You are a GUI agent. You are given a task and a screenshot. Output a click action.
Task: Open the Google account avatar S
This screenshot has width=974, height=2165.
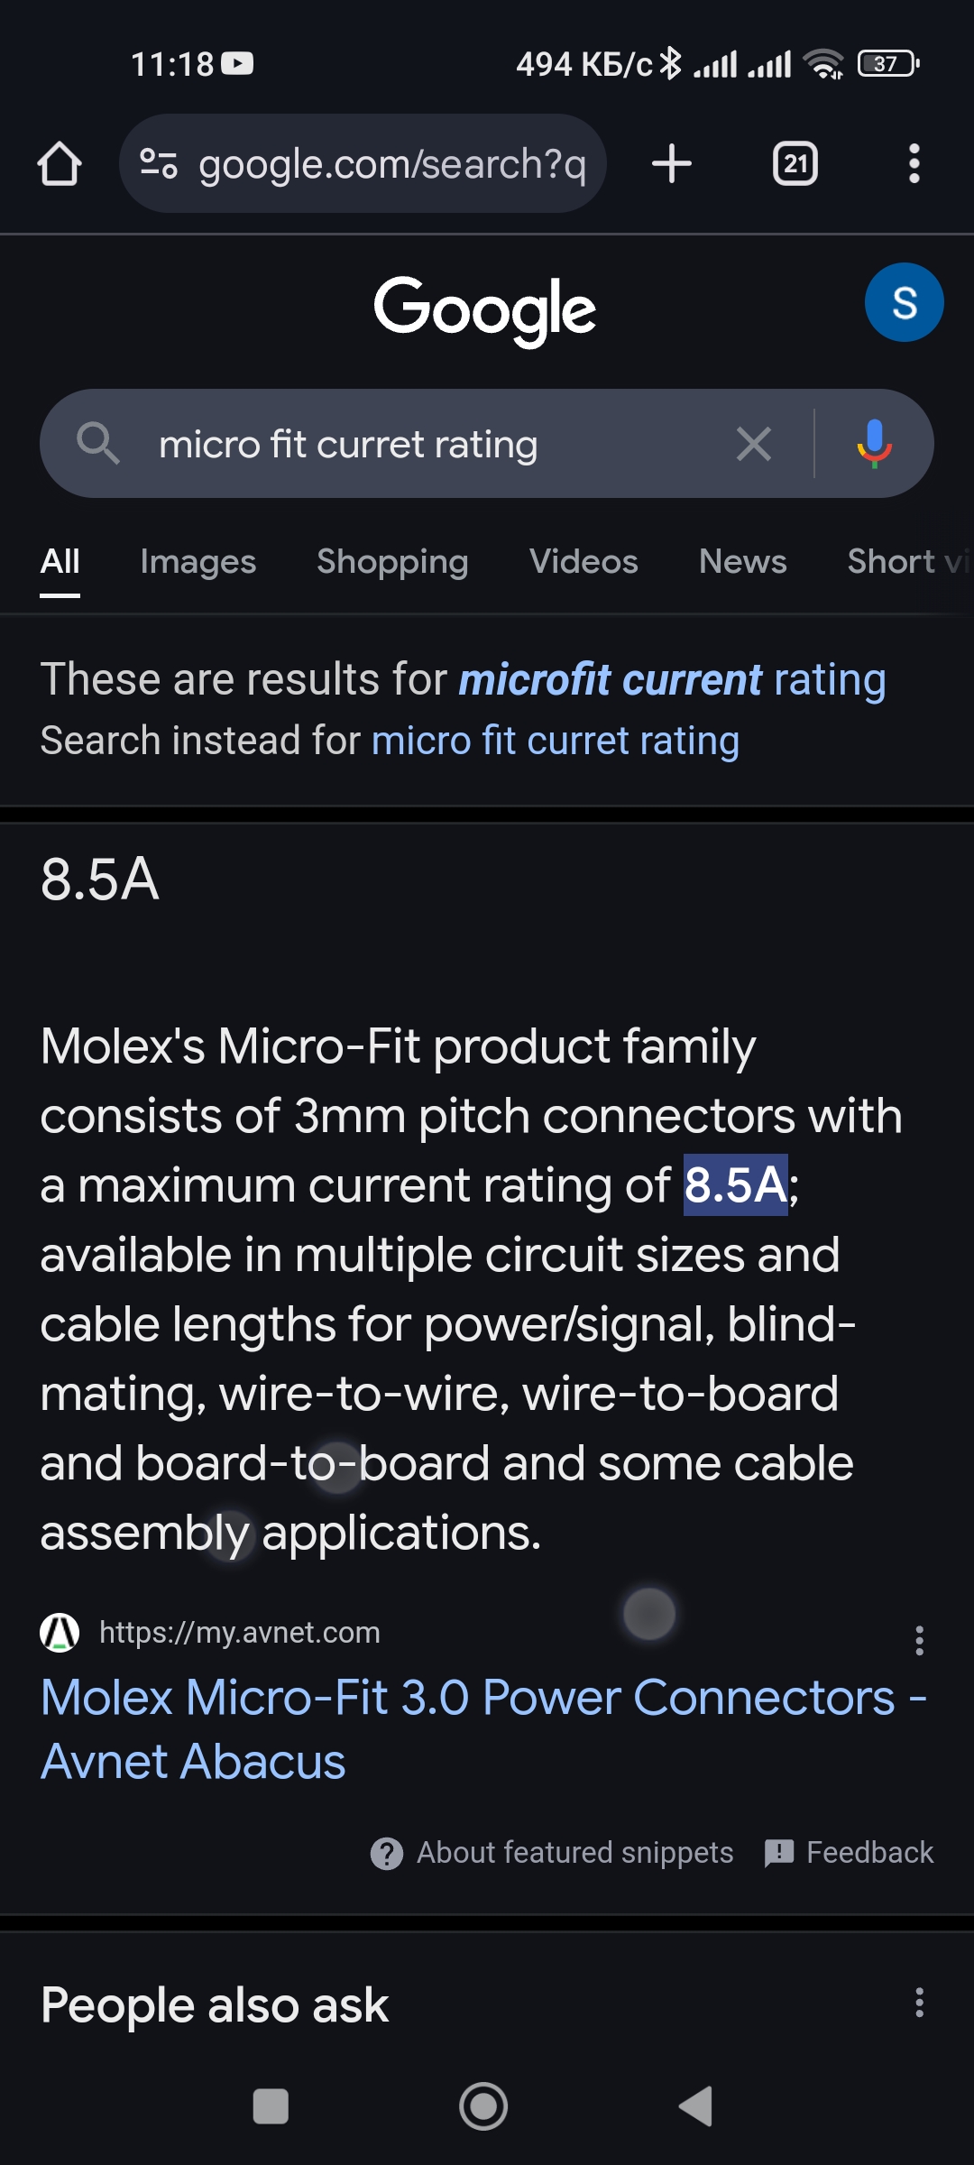905,302
